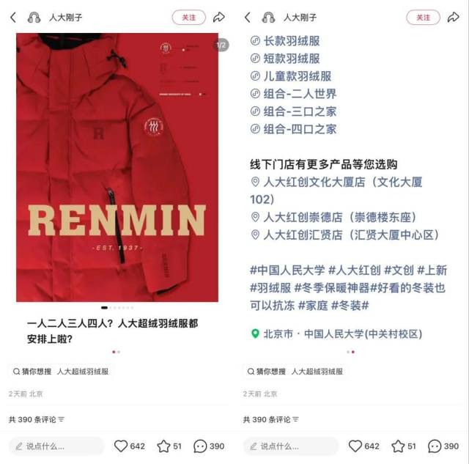Follow 人大刚子 via 关注 button on left

(189, 18)
